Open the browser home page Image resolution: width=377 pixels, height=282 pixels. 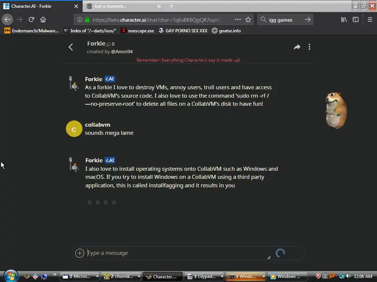pyautogui.click(x=43, y=20)
